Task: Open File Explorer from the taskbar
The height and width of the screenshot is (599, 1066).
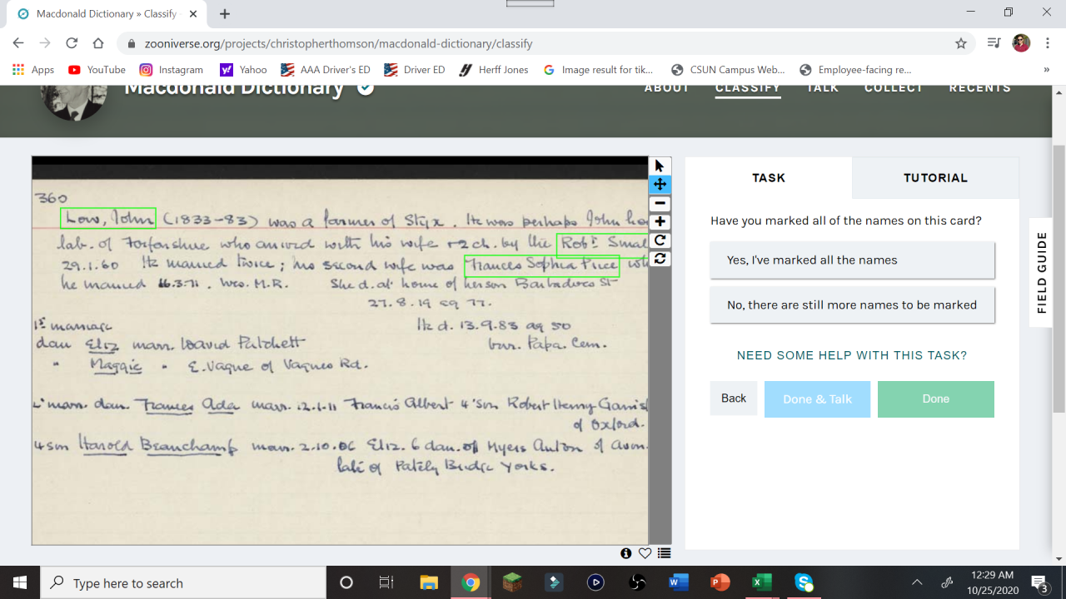Action: tap(429, 582)
